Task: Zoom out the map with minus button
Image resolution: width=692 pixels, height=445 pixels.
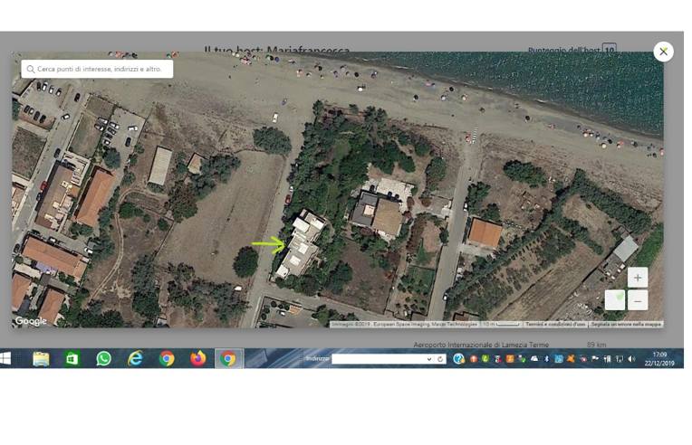Action: [x=638, y=300]
